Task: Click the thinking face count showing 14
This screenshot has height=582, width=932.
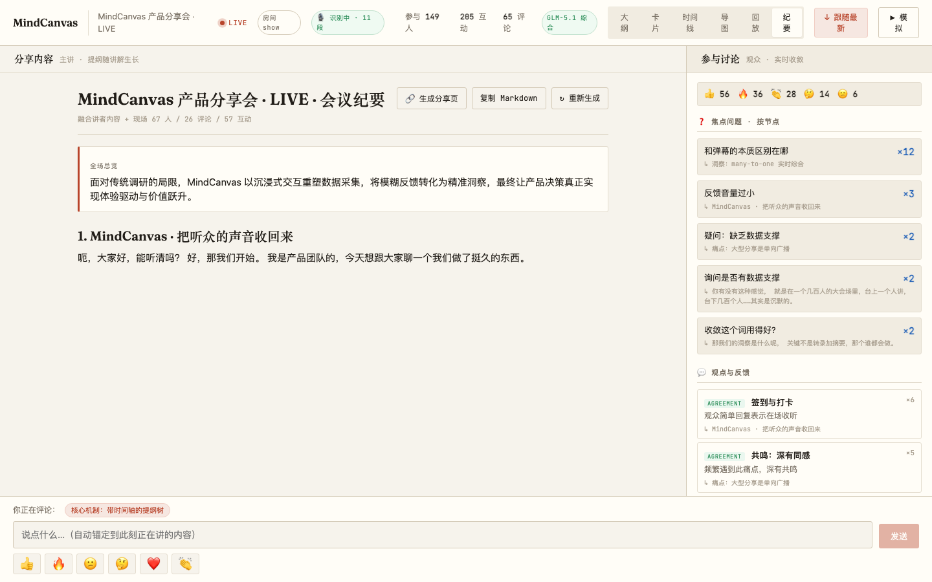Action: pos(817,94)
